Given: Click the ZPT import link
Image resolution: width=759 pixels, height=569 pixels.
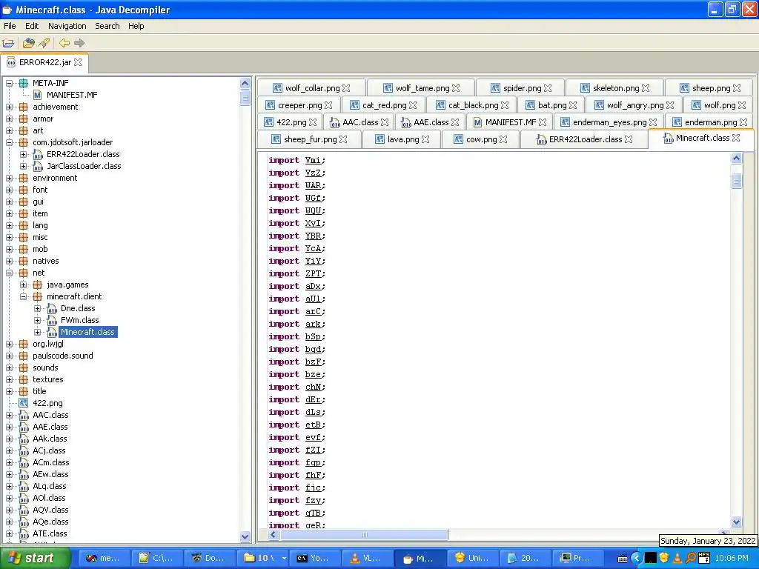Looking at the screenshot, I should click(313, 273).
